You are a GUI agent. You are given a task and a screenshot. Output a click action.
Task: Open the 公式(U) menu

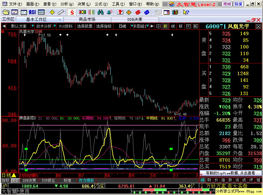click(x=101, y=4)
